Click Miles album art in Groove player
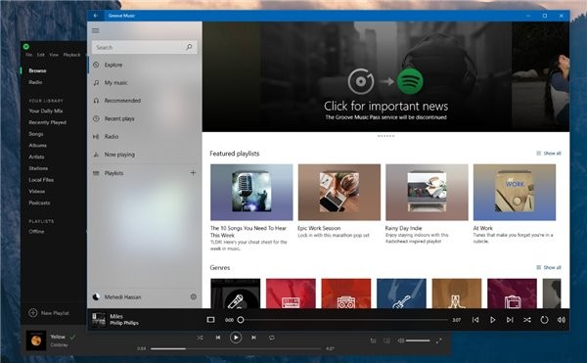Screen dimensions: 587x363 (x=99, y=320)
